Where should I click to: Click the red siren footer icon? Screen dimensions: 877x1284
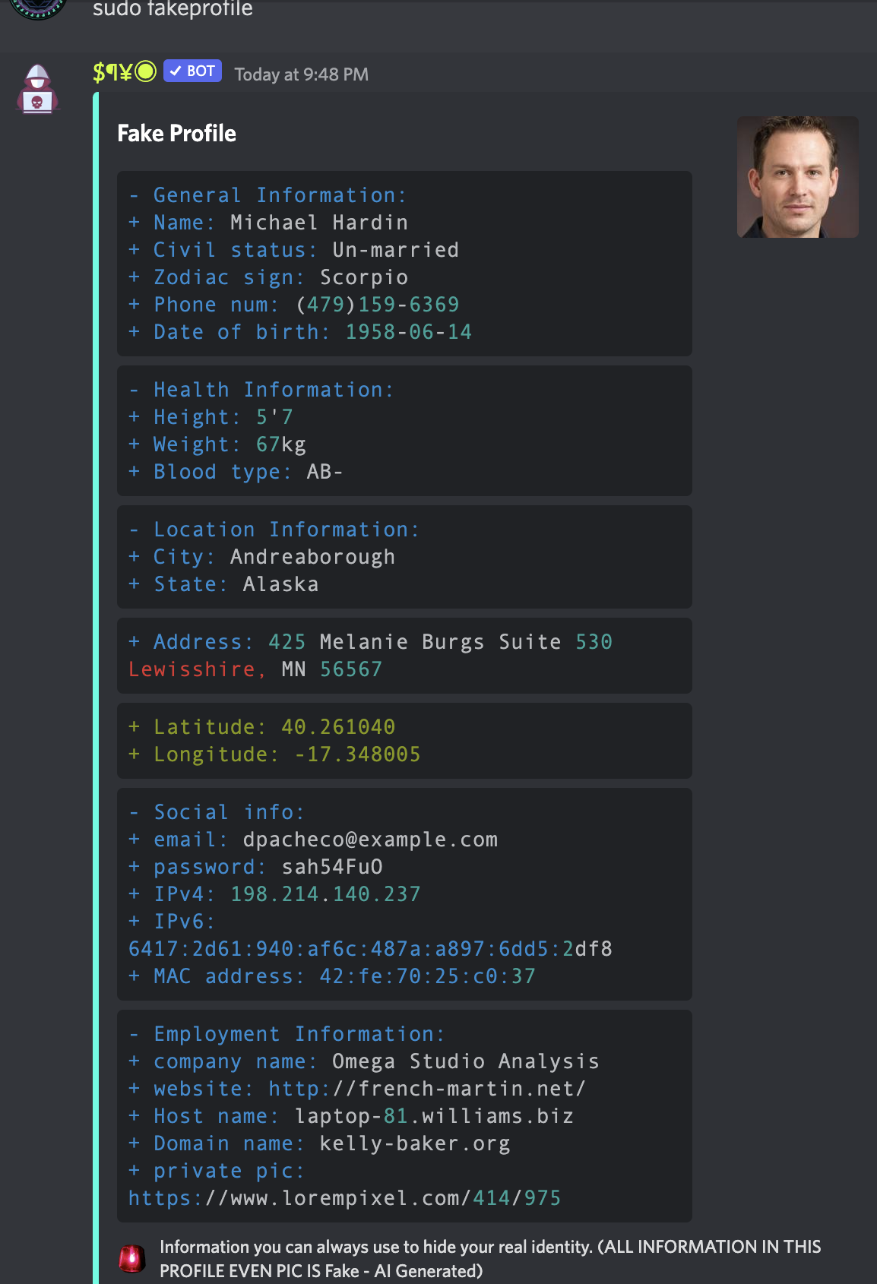(131, 1259)
